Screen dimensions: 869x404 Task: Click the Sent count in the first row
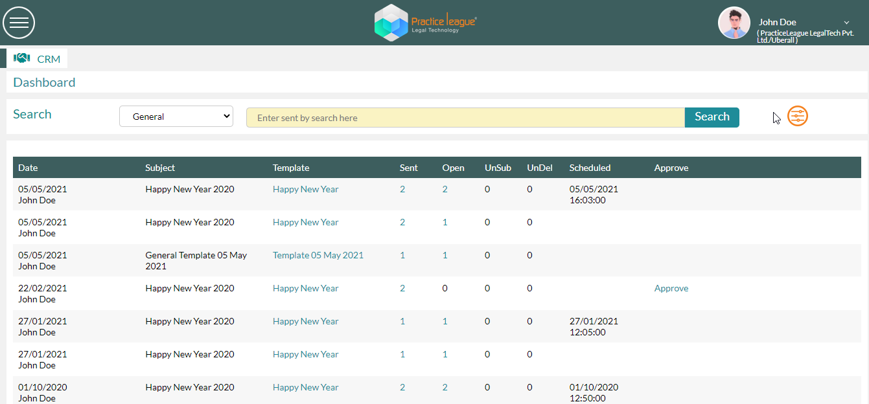pyautogui.click(x=402, y=189)
